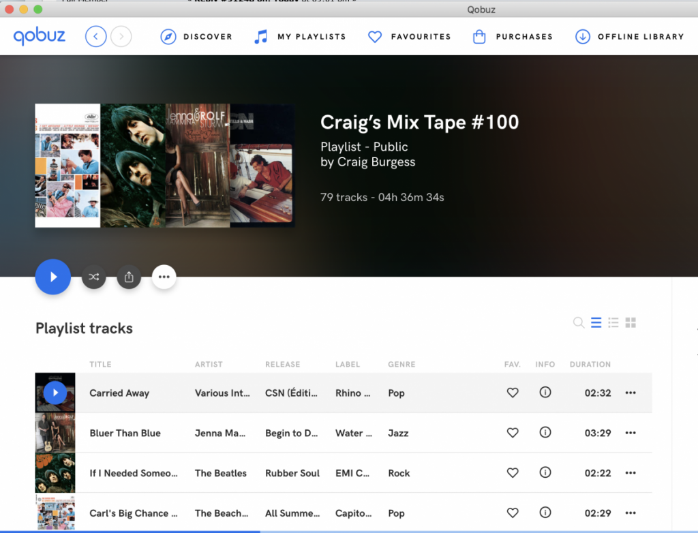Go back with the left arrow button

pyautogui.click(x=95, y=37)
